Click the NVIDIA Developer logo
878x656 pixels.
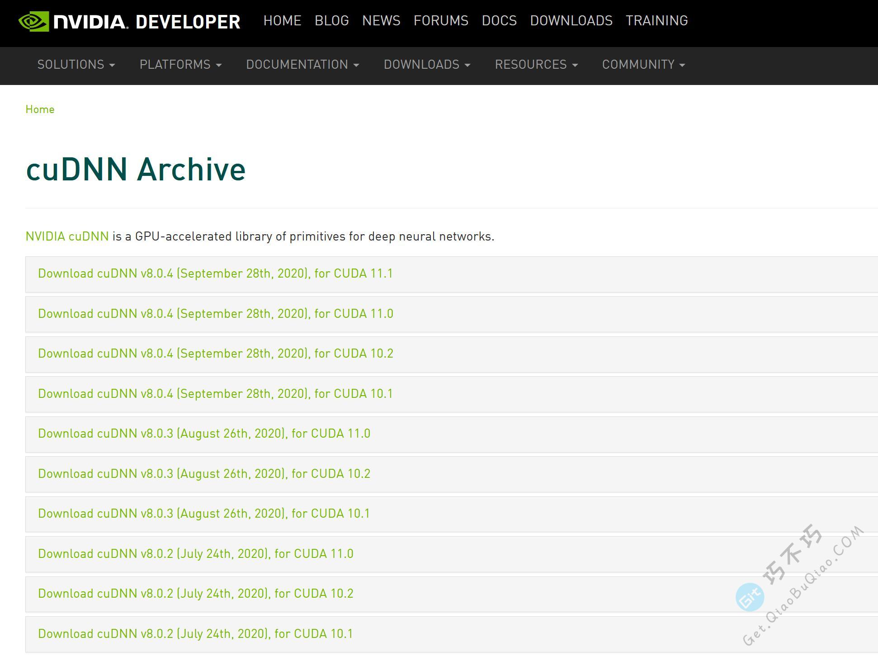click(129, 21)
